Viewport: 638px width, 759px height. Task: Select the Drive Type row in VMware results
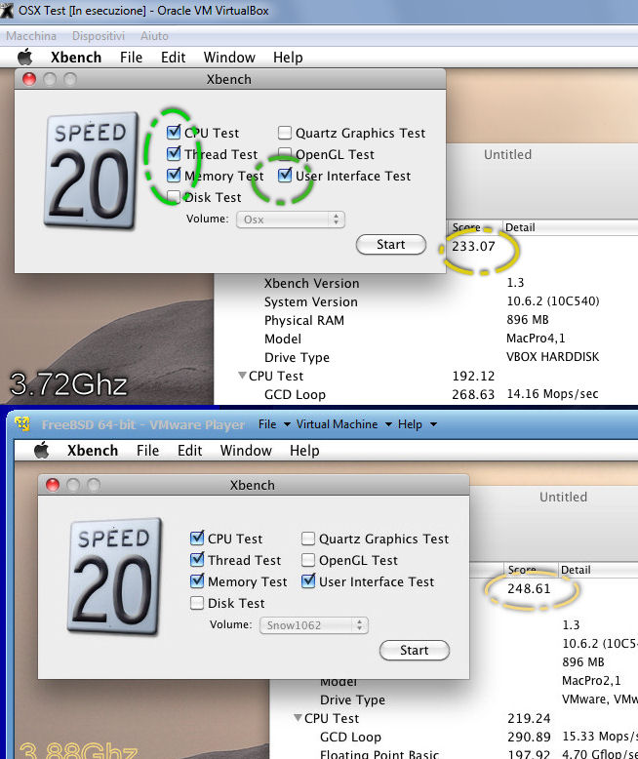pos(454,699)
